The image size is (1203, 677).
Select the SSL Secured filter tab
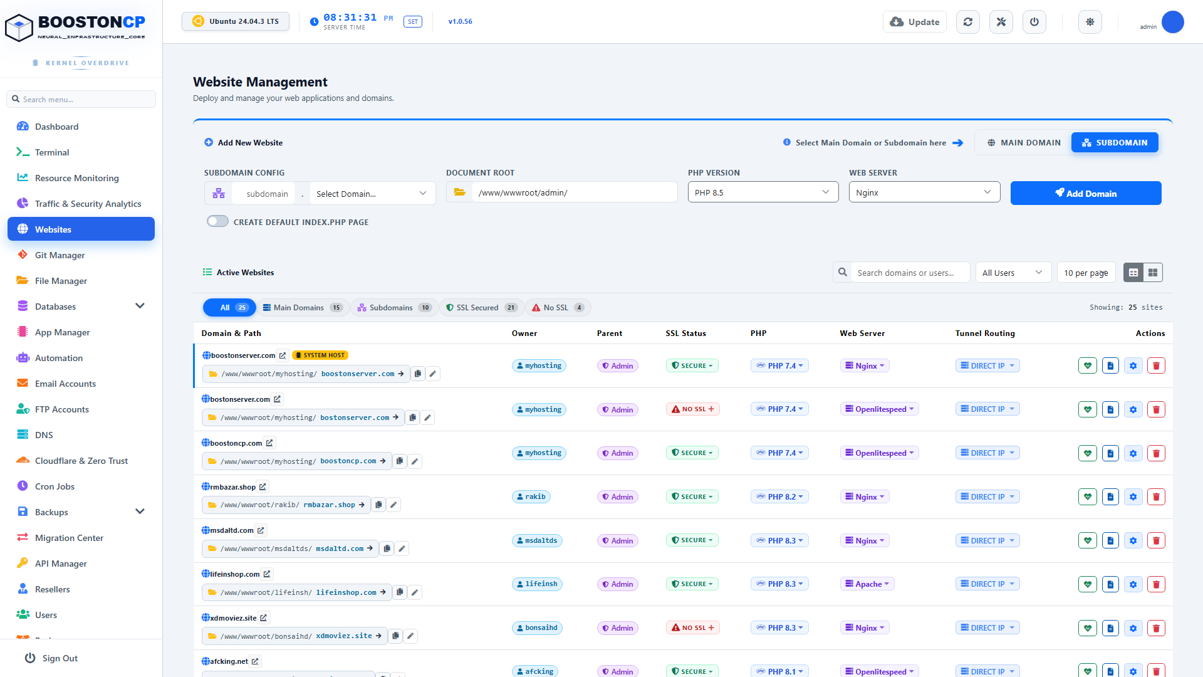click(x=481, y=308)
